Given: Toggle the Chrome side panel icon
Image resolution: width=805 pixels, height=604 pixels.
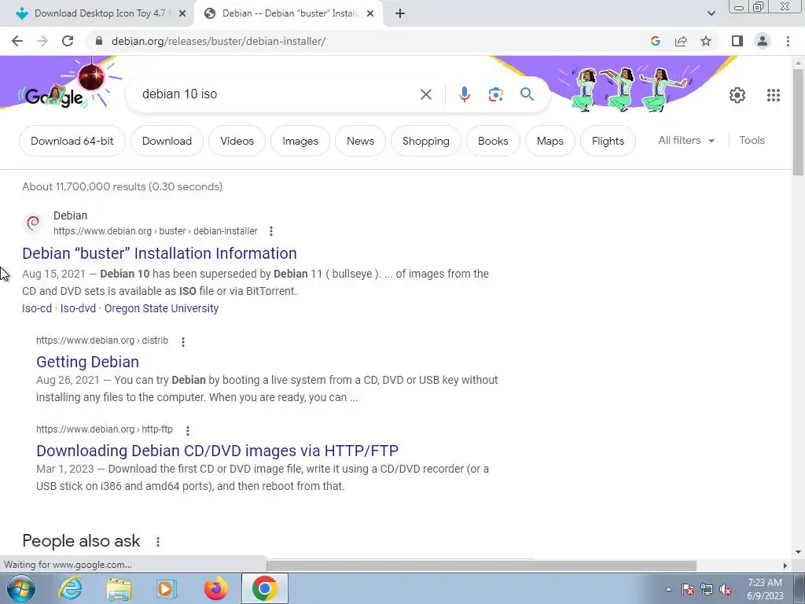Looking at the screenshot, I should point(737,41).
